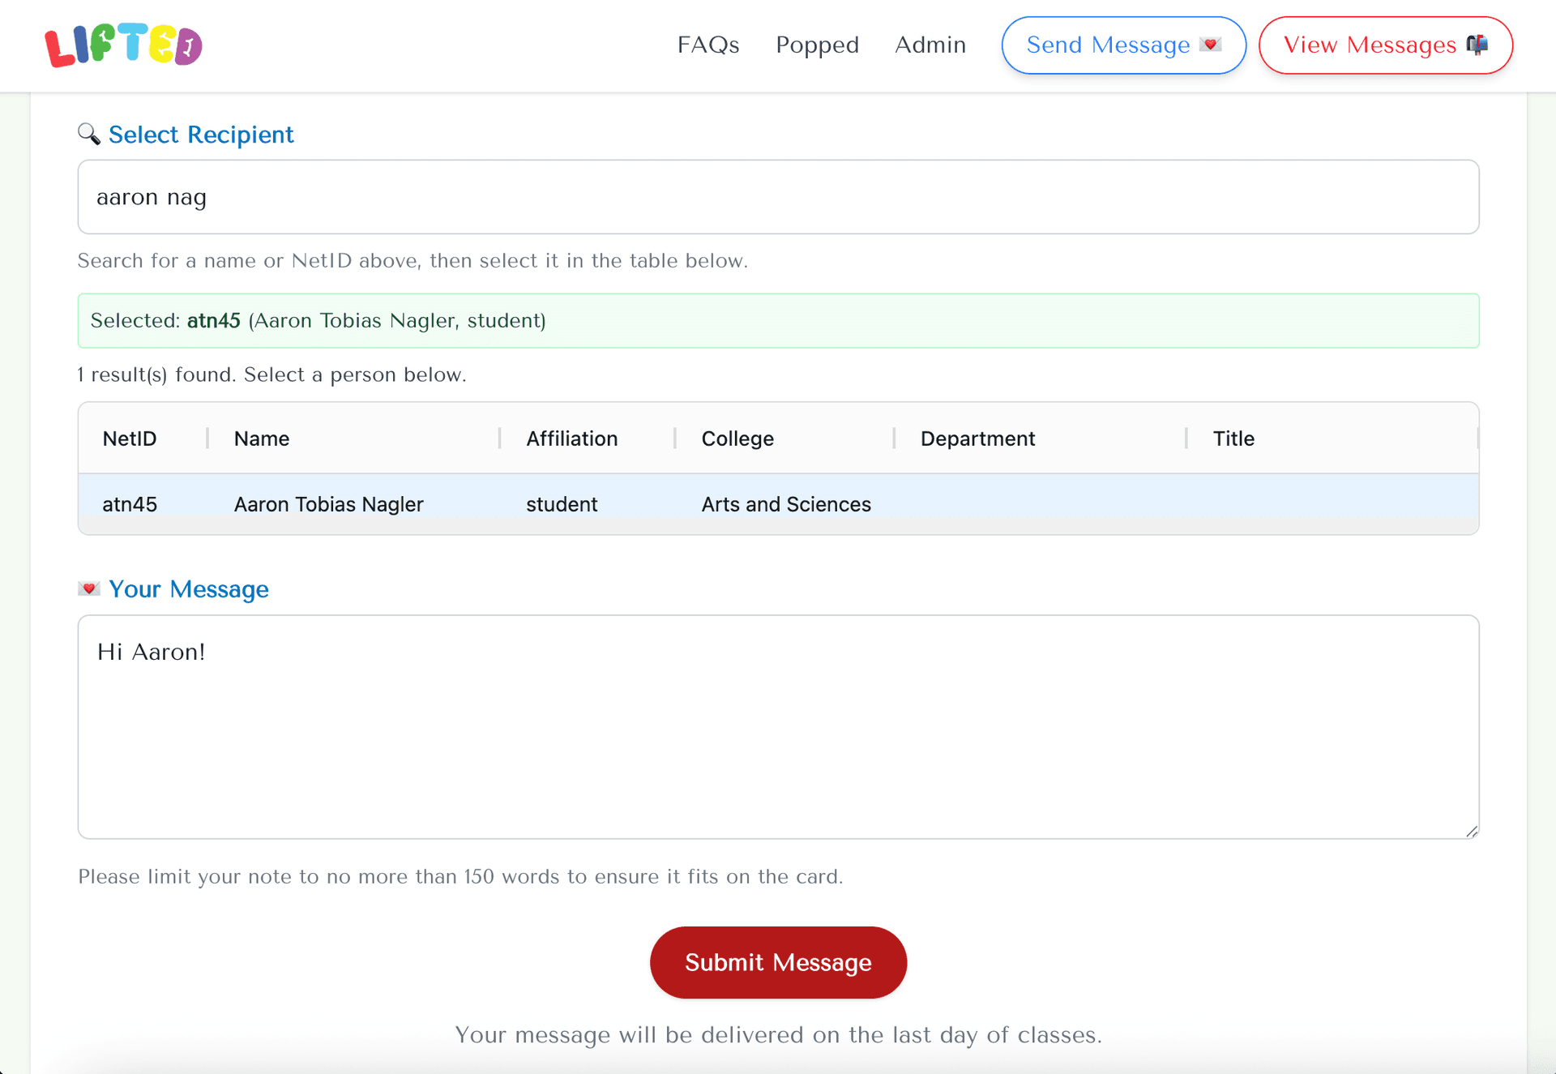Click the Affiliation column header
The image size is (1556, 1074).
click(x=571, y=439)
